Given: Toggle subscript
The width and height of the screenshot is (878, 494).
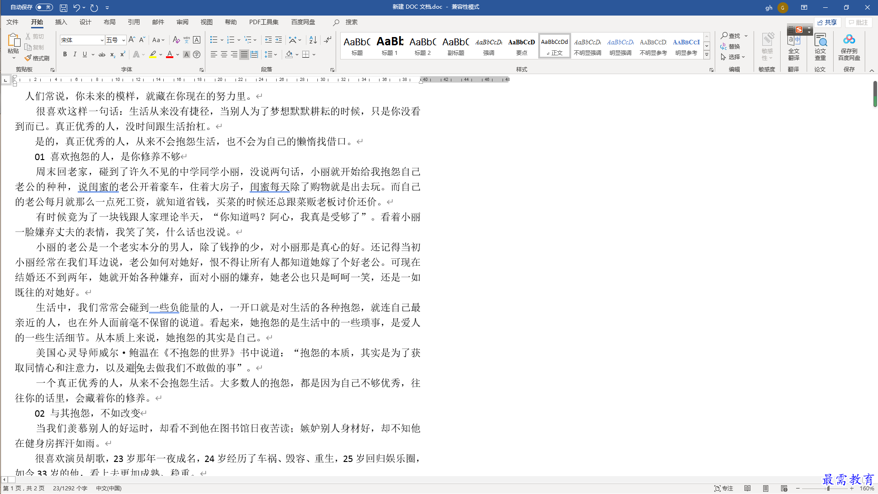Looking at the screenshot, I should 112,54.
